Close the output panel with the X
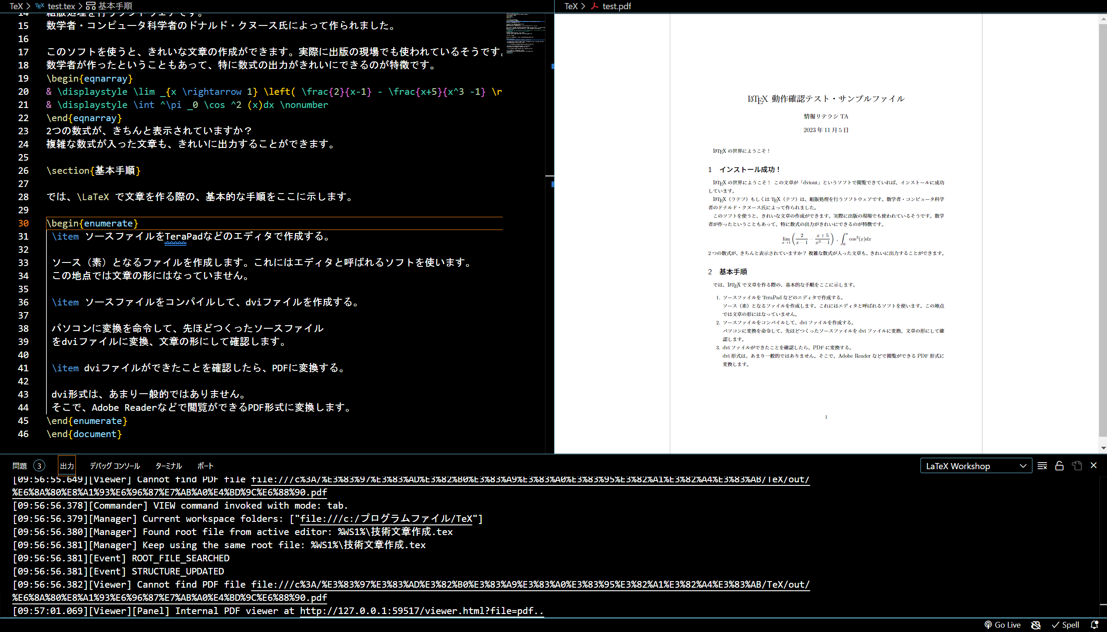The width and height of the screenshot is (1107, 632). click(x=1093, y=466)
